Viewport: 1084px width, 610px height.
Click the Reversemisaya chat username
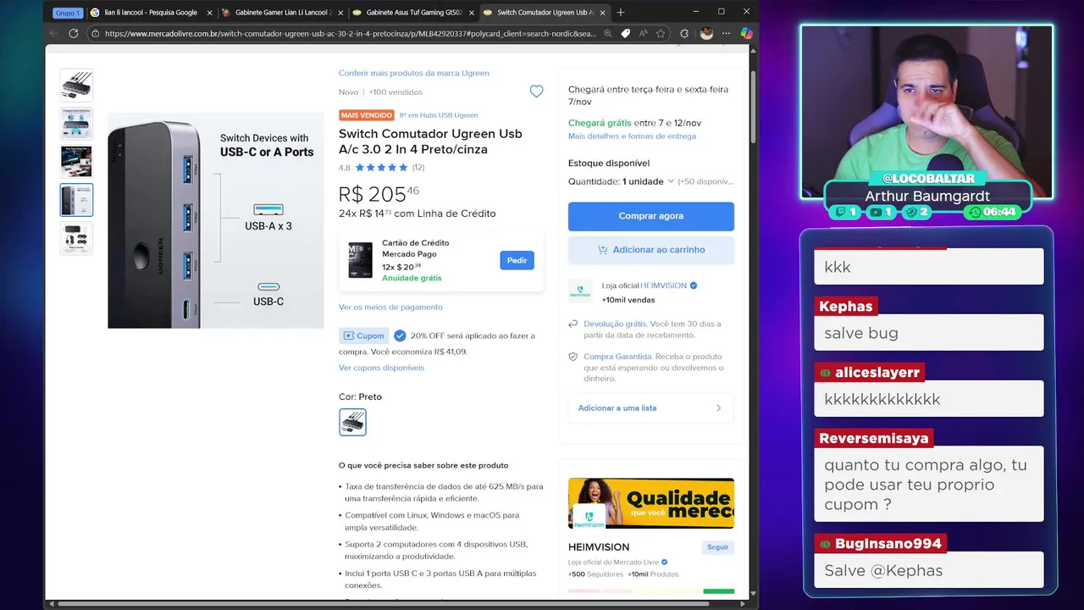tap(873, 438)
